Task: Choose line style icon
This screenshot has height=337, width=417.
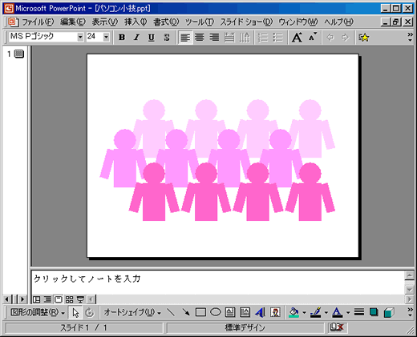Action: point(359,312)
